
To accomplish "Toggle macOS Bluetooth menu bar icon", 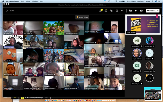I will pos(113,1).
